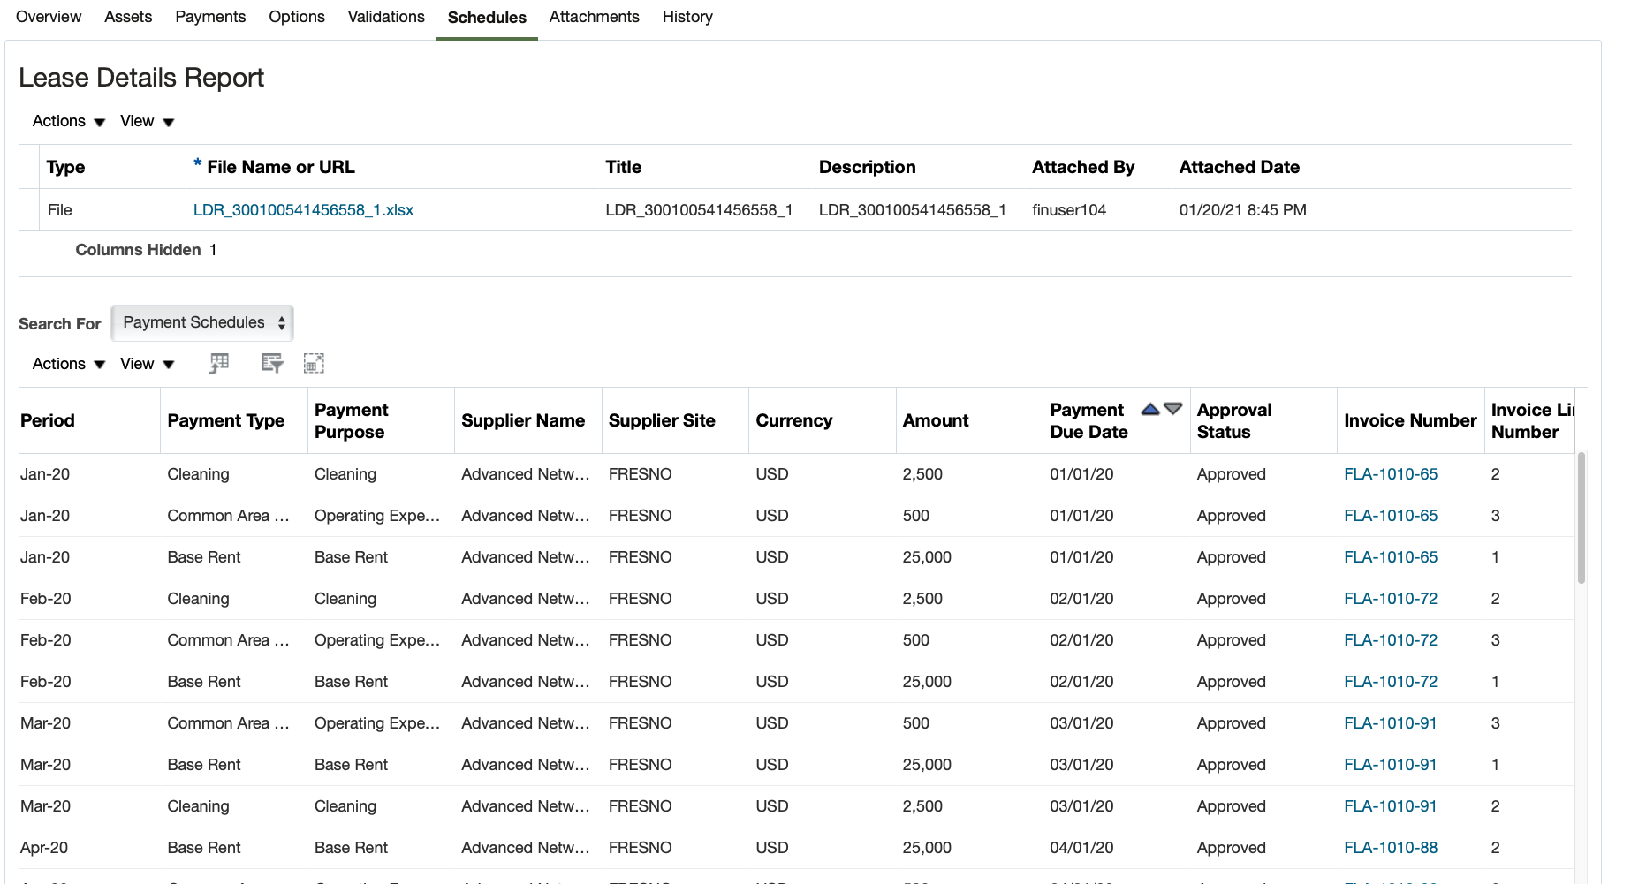Switch to the Overview tab

click(x=49, y=17)
